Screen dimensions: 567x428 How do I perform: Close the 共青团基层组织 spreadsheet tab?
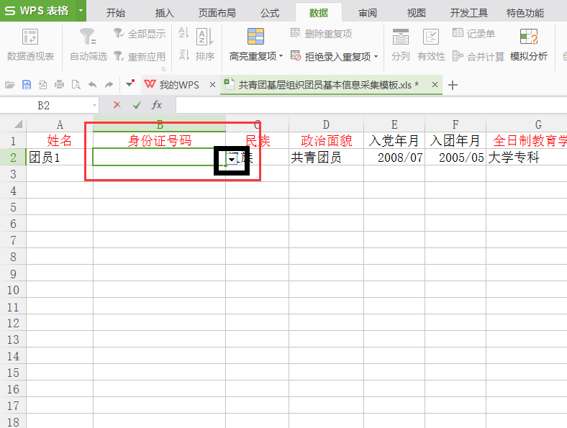click(435, 85)
